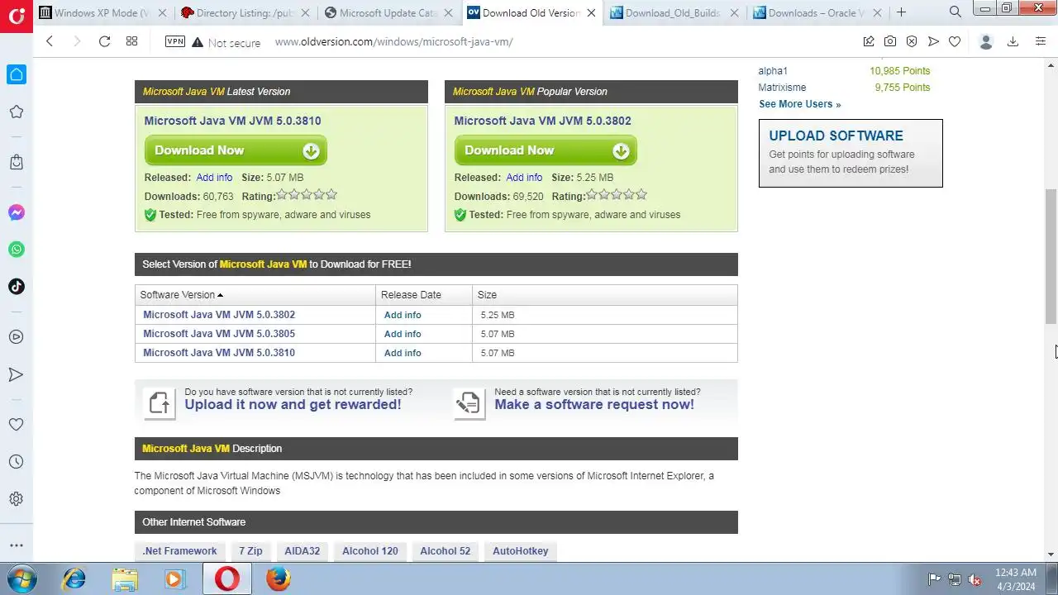Click Add info under Popular Version

point(524,178)
